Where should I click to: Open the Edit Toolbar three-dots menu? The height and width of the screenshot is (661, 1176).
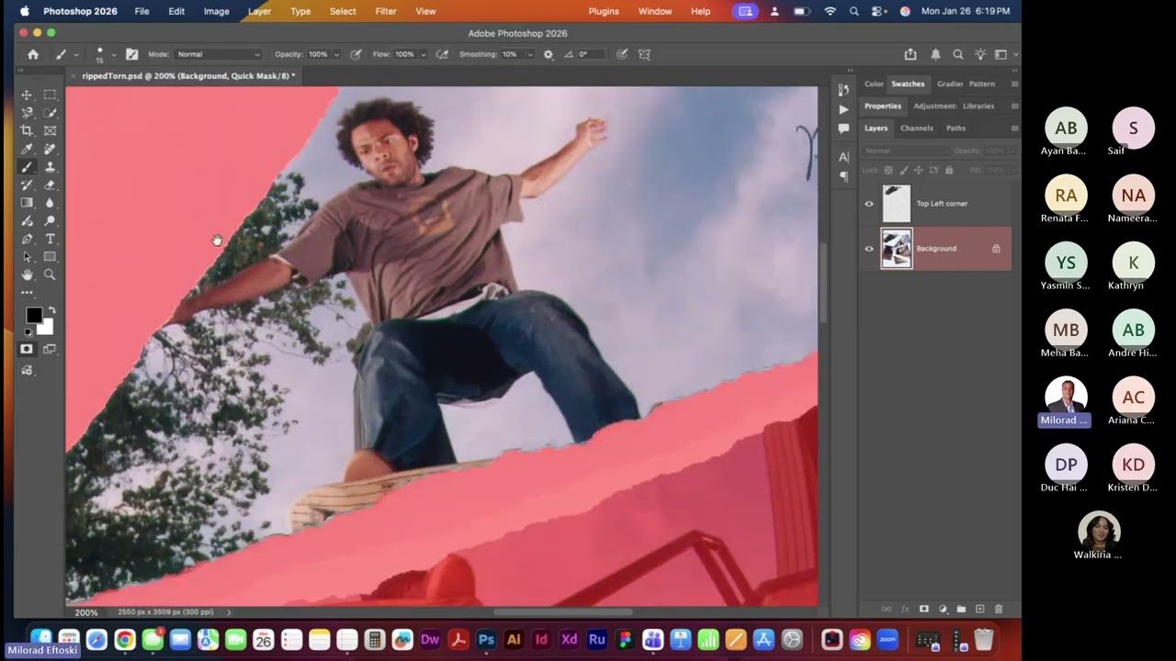pos(27,293)
